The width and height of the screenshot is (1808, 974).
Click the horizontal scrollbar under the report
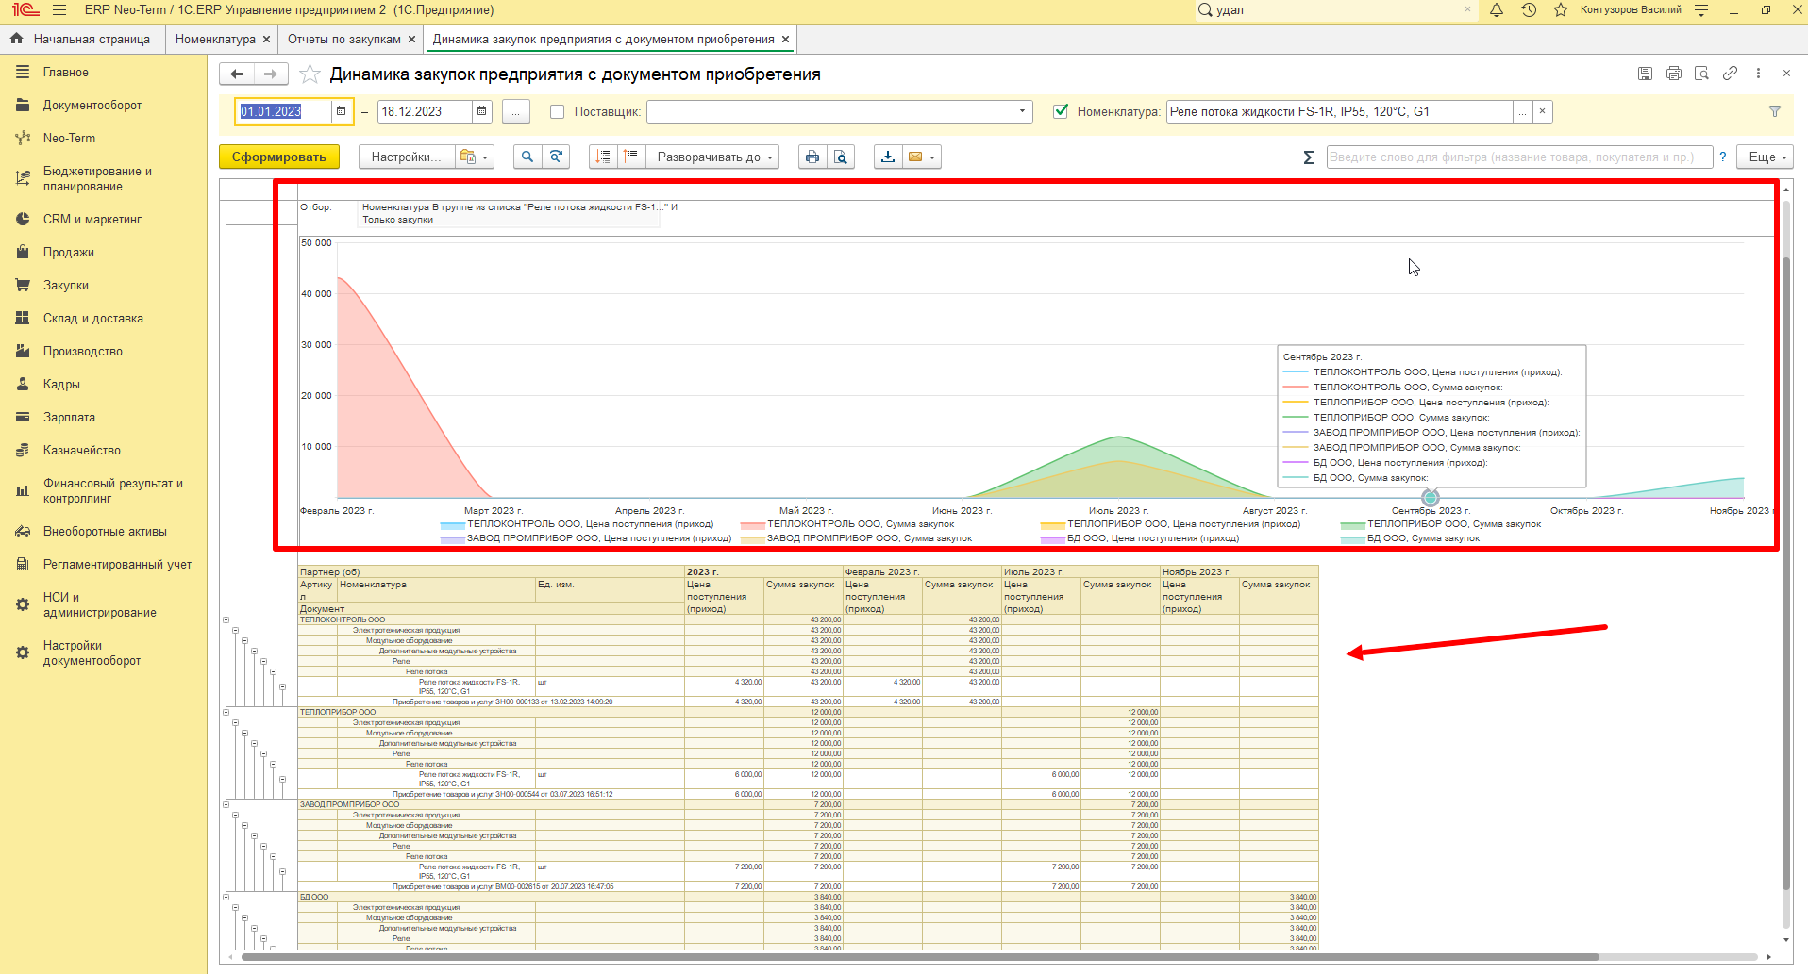coord(920,957)
